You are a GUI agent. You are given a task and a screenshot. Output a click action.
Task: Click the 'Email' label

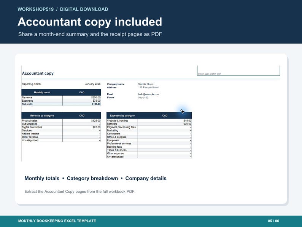pos(110,94)
